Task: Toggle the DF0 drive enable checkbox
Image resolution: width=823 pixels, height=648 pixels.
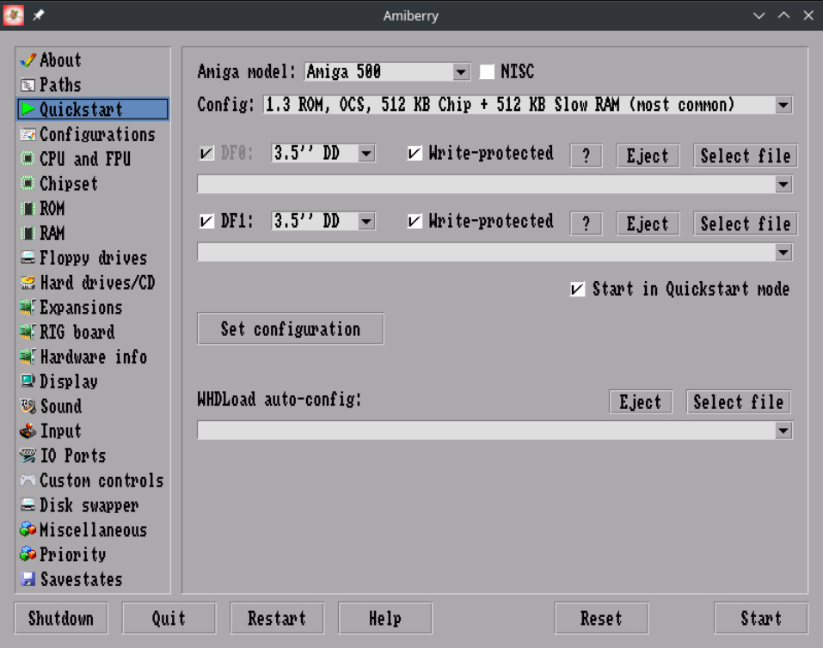Action: [206, 153]
